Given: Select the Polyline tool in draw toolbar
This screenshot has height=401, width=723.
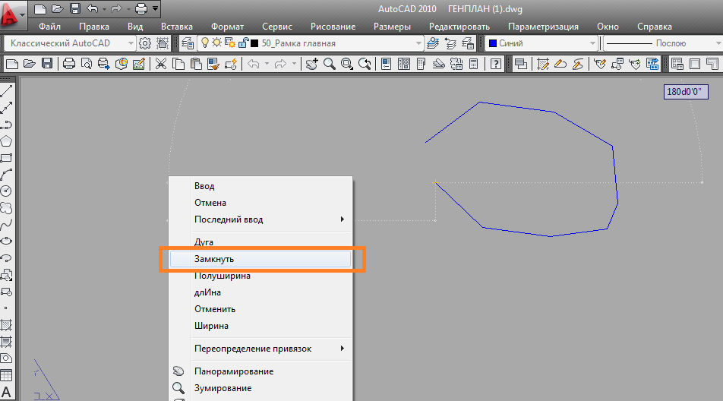Looking at the screenshot, I should [6, 125].
